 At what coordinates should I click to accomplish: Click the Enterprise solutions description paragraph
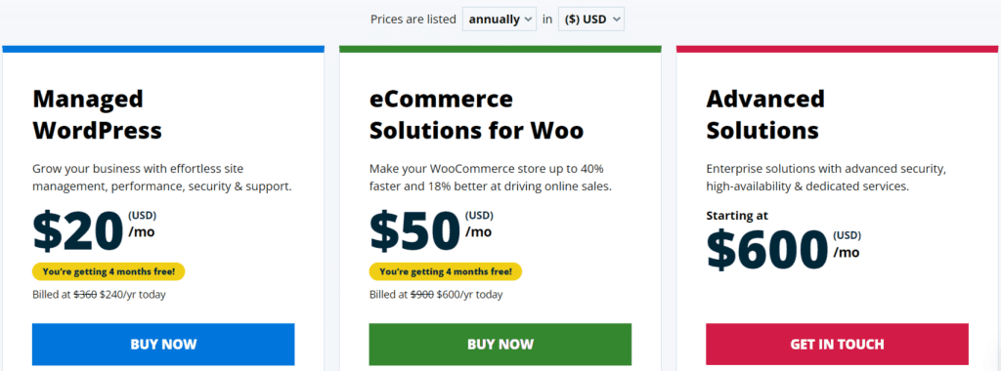tap(826, 178)
